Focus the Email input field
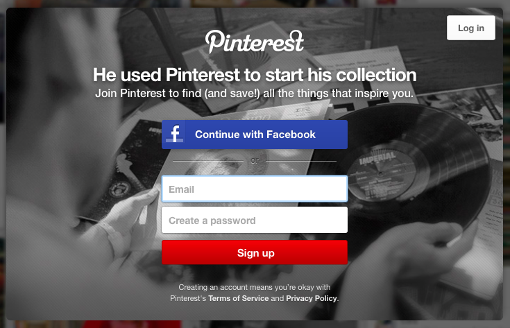 tap(255, 189)
